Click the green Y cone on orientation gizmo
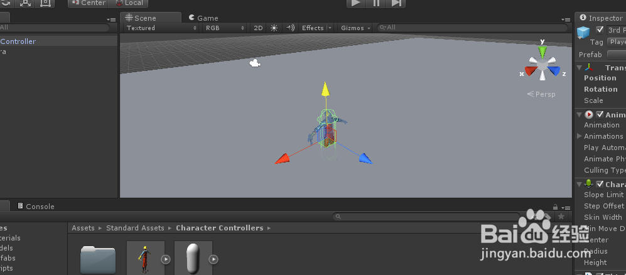 (x=542, y=51)
